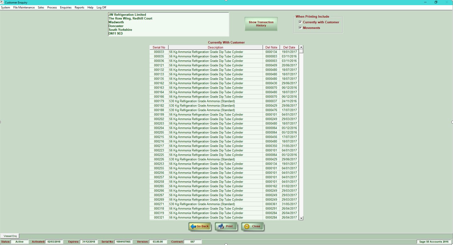
Task: Select row with serial 000265
Action: pyautogui.click(x=224, y=186)
